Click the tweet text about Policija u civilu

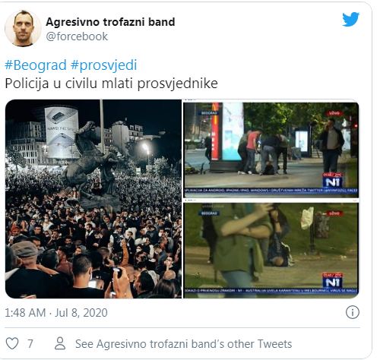click(x=112, y=84)
